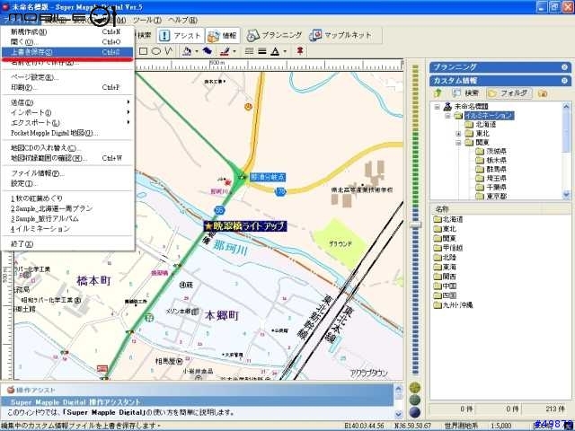Click the paint bucket fill tool

click(187, 51)
